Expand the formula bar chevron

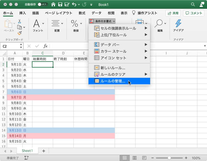coord(205,46)
